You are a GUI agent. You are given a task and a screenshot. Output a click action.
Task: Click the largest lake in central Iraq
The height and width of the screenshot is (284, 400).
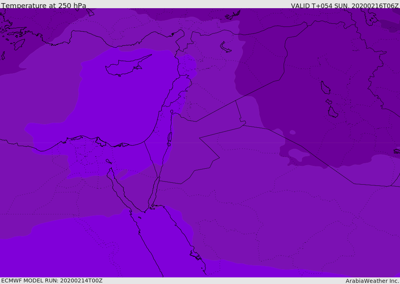point(325,88)
